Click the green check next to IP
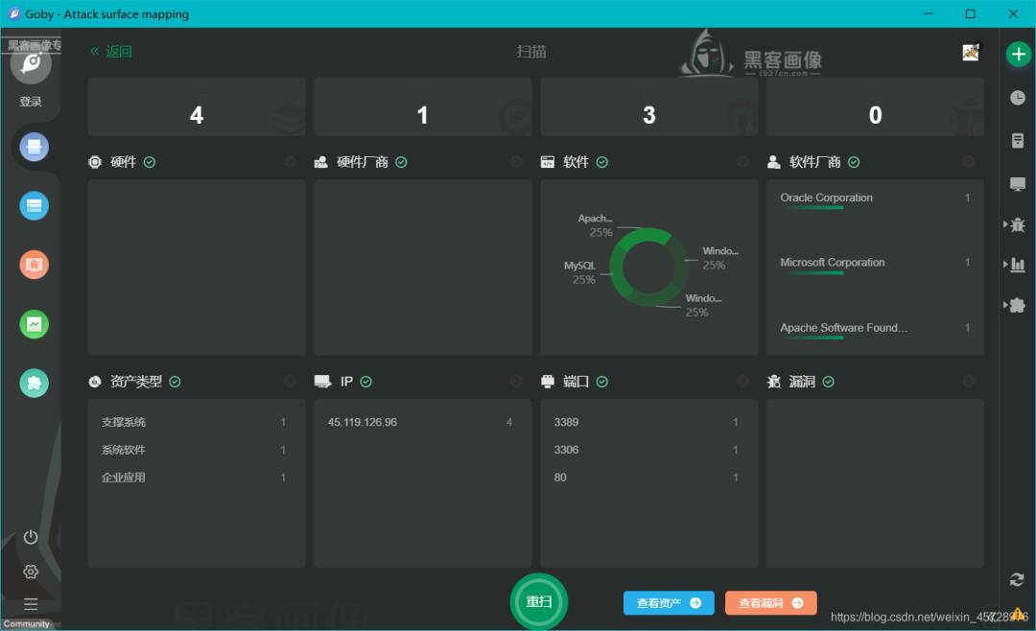The height and width of the screenshot is (631, 1036). 366,382
